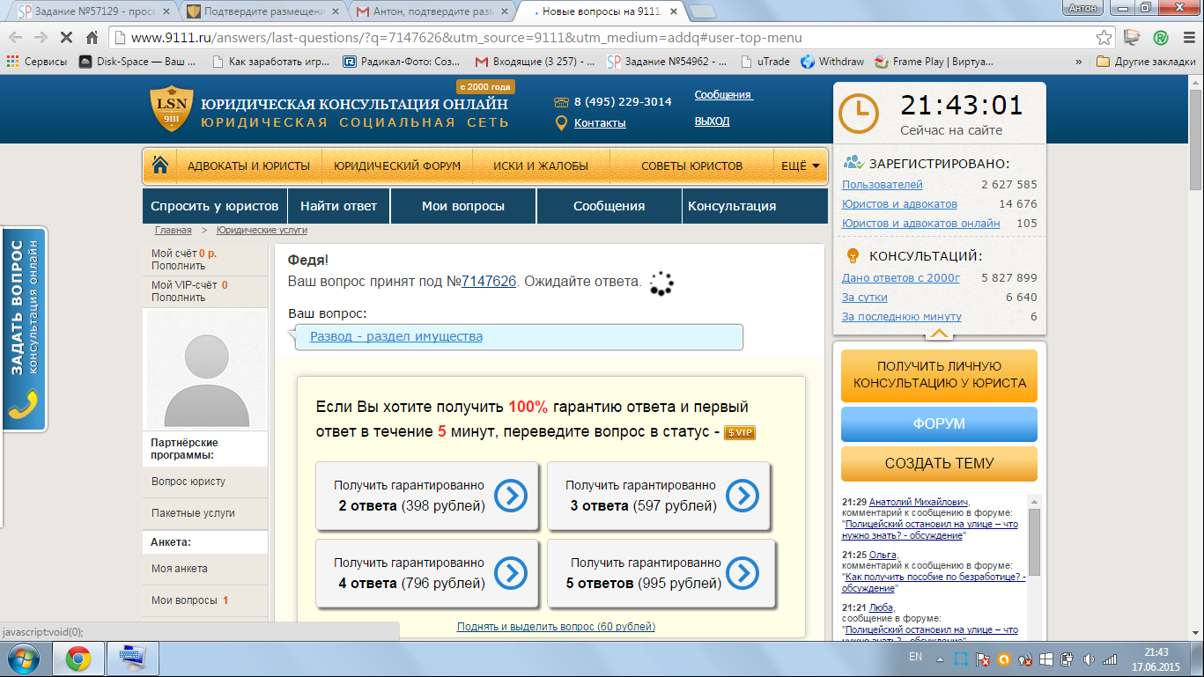Click the map pin icon beside Контакты
Image resolution: width=1204 pixels, height=677 pixels.
click(561, 122)
